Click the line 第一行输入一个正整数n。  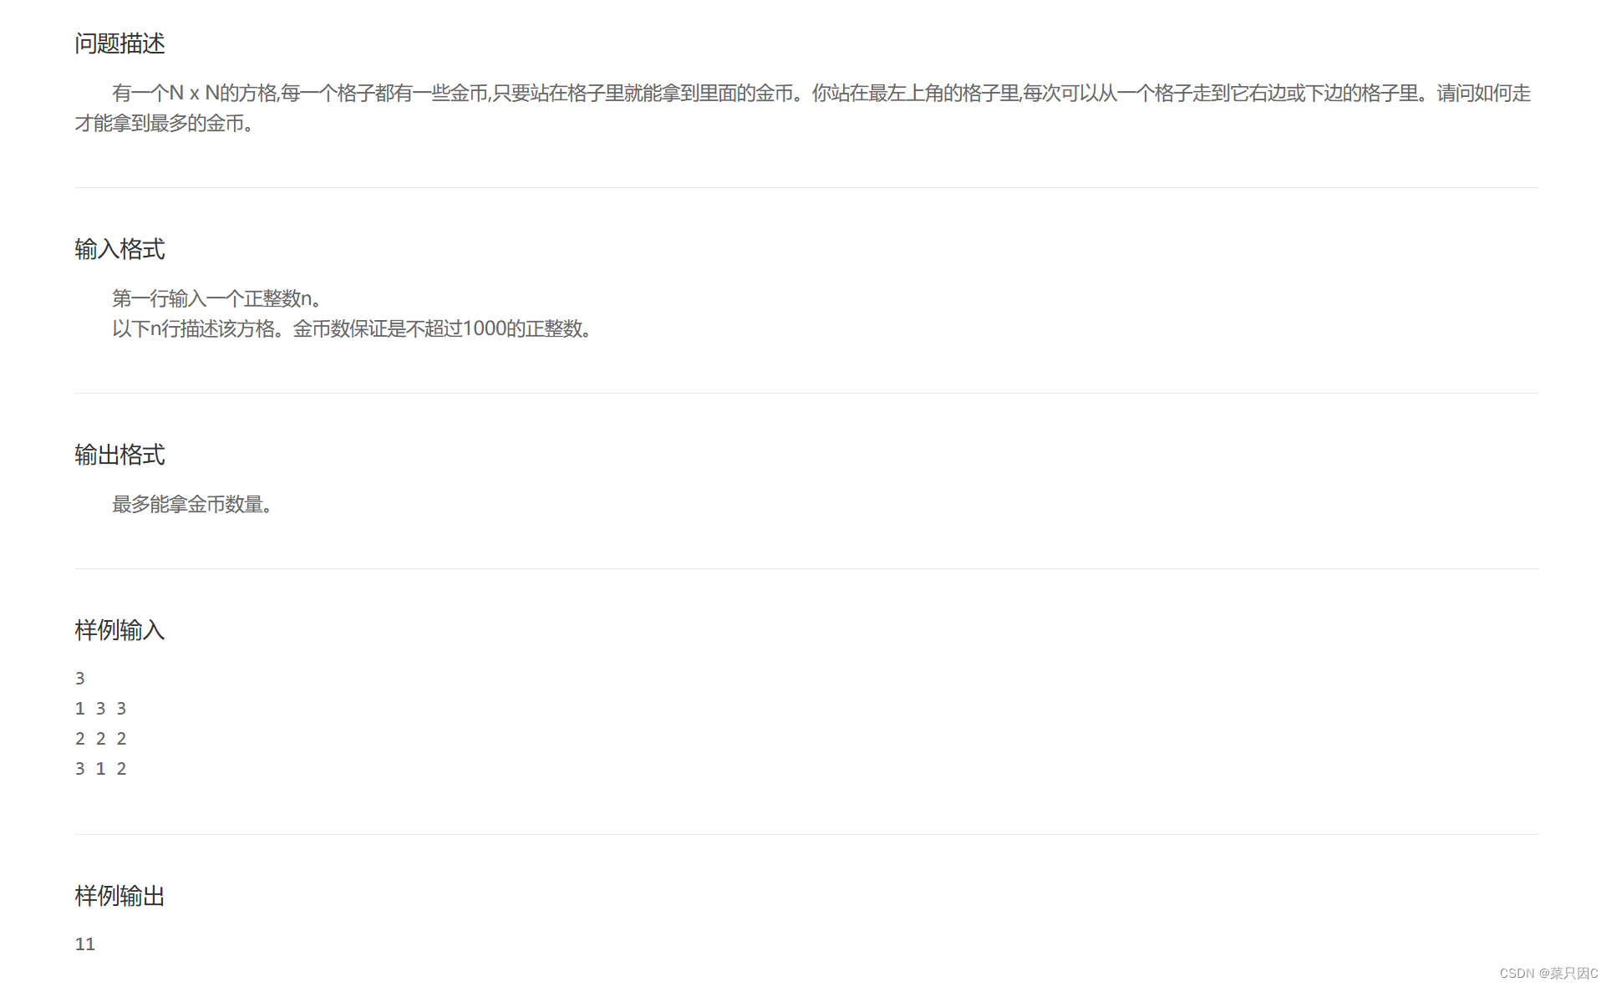(217, 298)
